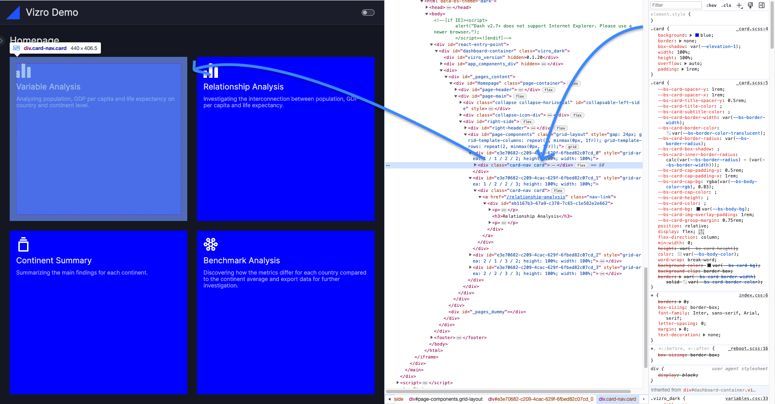Toggle the computed styles sidebar icon

click(762, 5)
